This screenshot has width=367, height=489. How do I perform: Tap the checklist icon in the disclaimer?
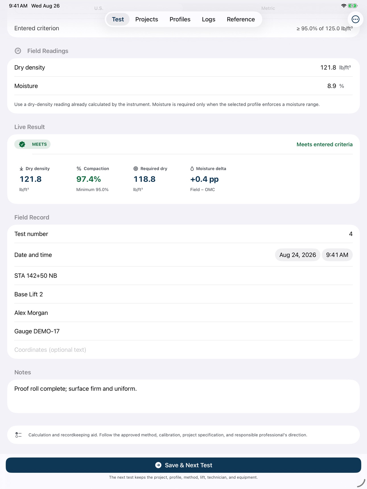(x=18, y=435)
